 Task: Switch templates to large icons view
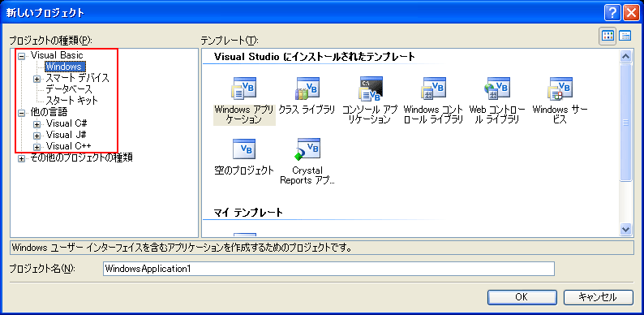(608, 36)
